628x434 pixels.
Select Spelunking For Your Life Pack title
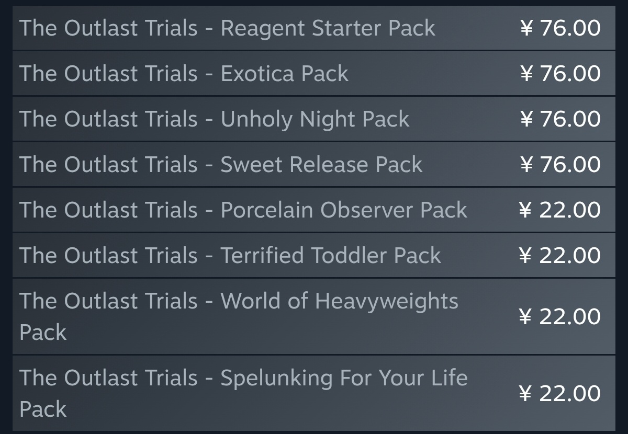243,378
